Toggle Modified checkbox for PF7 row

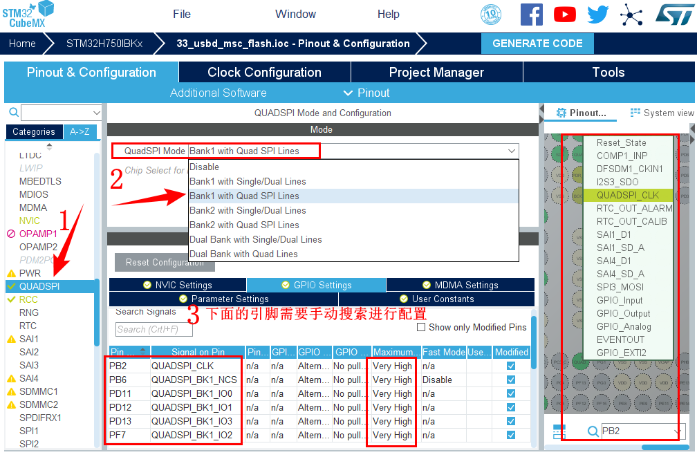point(511,435)
